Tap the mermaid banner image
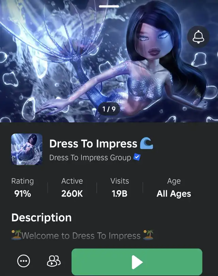218x276 pixels. click(x=109, y=61)
